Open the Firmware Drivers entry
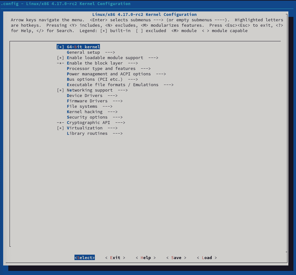The width and height of the screenshot is (296, 275). 87,101
